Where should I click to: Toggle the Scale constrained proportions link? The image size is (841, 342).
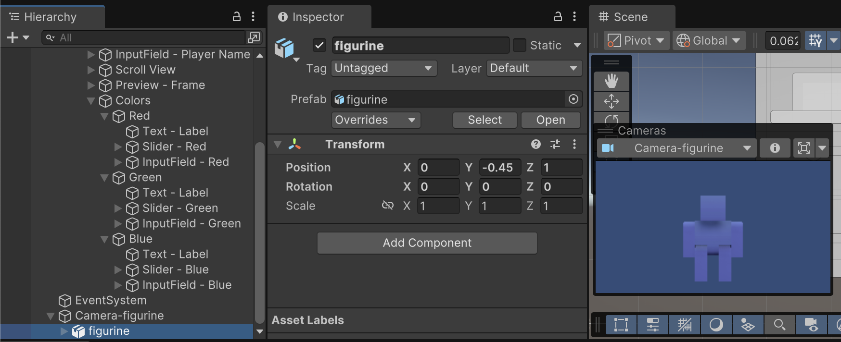click(387, 206)
